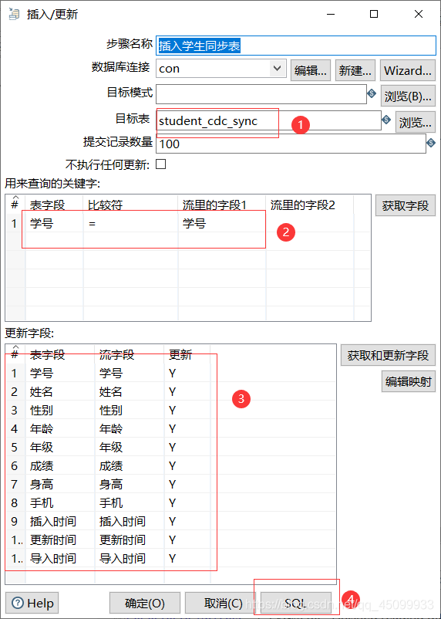The width and height of the screenshot is (441, 619).
Task: Click the Y update cell for 导入时间 row
Action: point(187,559)
